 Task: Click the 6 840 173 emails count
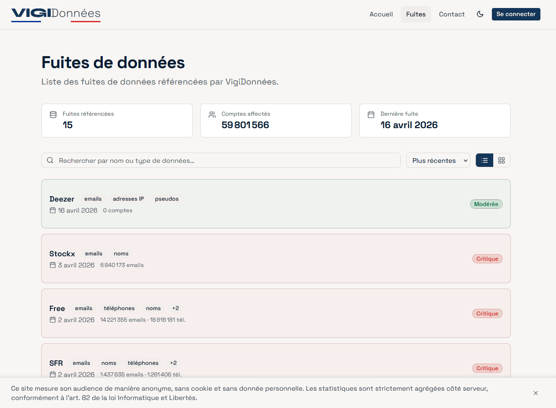point(122,265)
